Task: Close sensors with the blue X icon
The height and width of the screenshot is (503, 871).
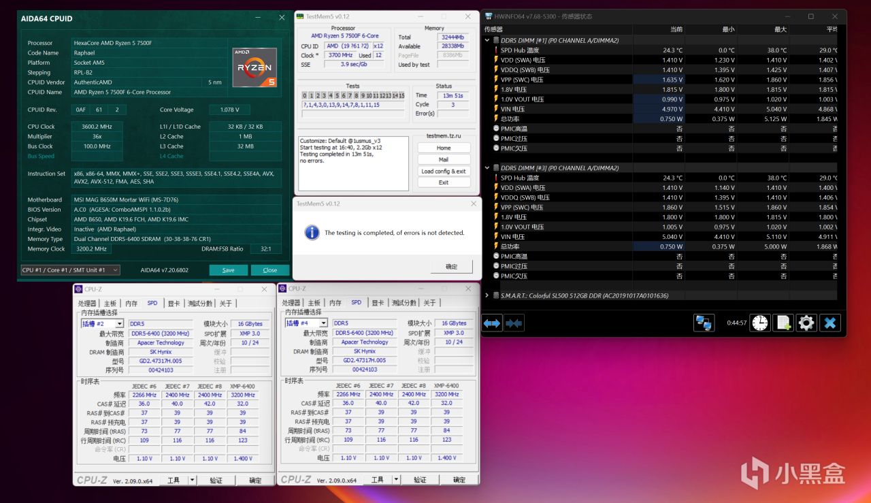Action: (x=830, y=323)
